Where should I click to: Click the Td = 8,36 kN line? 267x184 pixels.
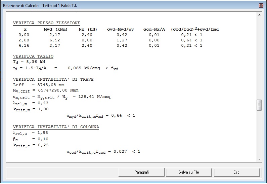29,62
